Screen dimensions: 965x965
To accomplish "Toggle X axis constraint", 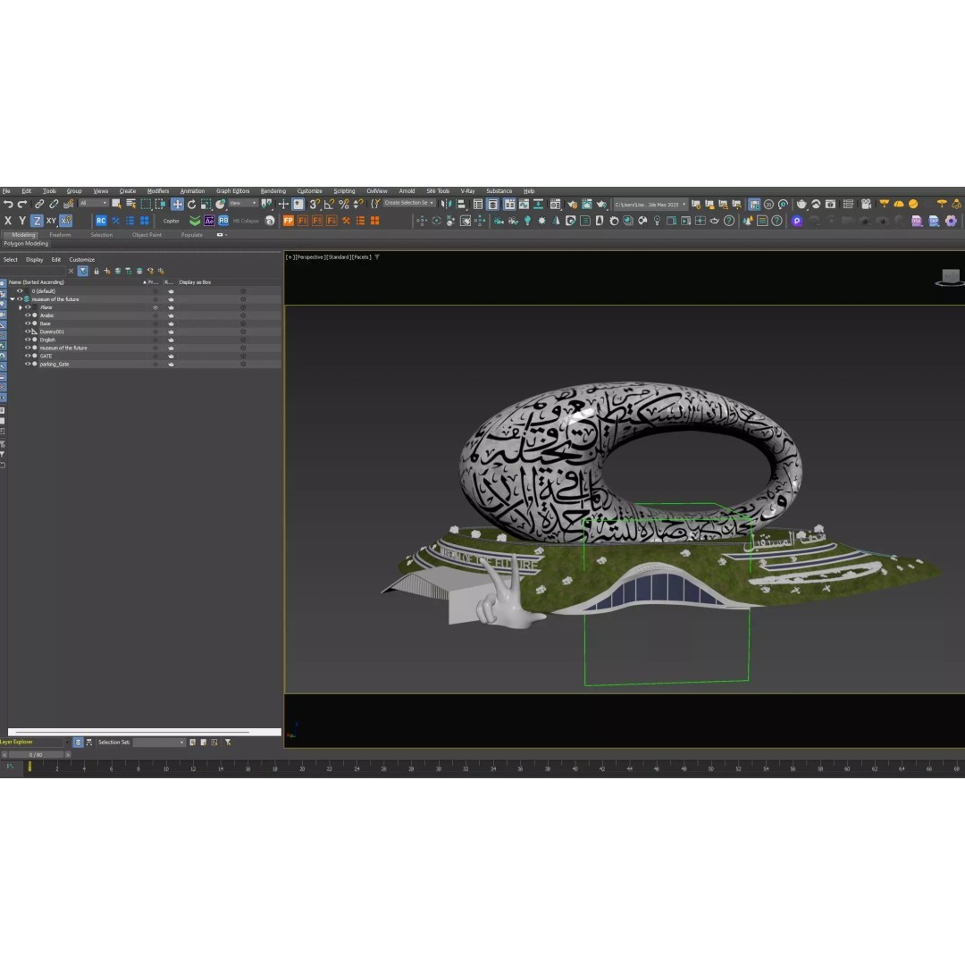I will [x=8, y=221].
